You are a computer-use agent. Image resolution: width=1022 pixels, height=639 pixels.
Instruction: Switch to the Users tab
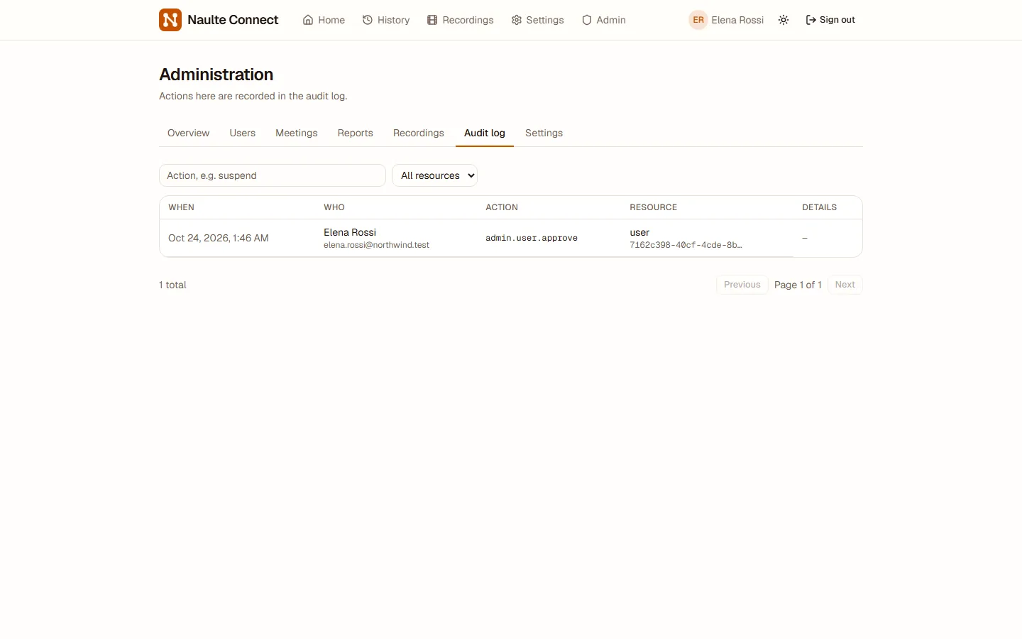click(242, 133)
